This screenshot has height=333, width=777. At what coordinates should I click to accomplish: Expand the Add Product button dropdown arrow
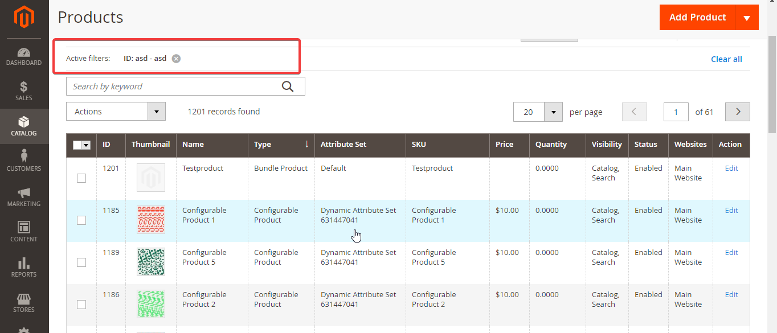click(x=747, y=17)
